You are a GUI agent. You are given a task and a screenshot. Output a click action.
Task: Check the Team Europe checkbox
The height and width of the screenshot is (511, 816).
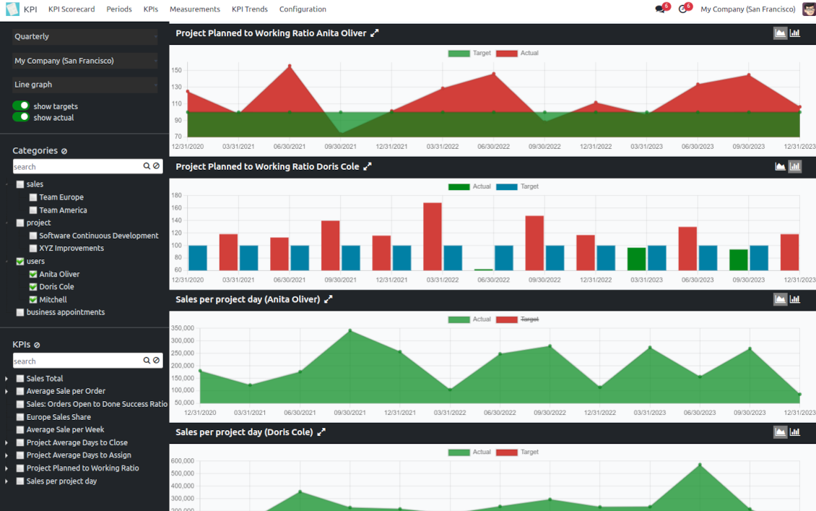[33, 197]
